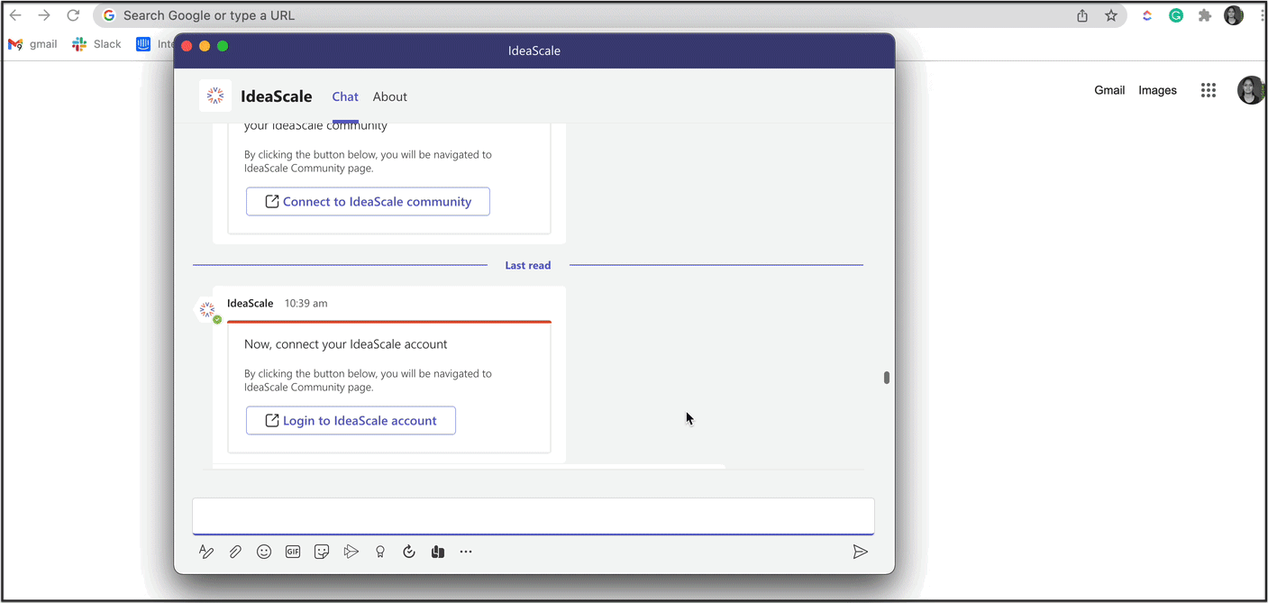Viewport: 1268px width, 603px height.
Task: Click the Gmail link on Google page
Action: (1109, 90)
